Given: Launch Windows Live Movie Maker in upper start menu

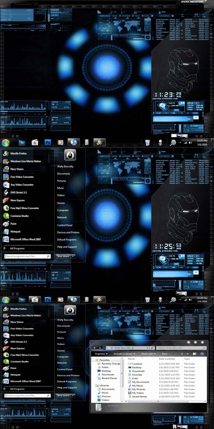Looking at the screenshot, I should point(22,161).
